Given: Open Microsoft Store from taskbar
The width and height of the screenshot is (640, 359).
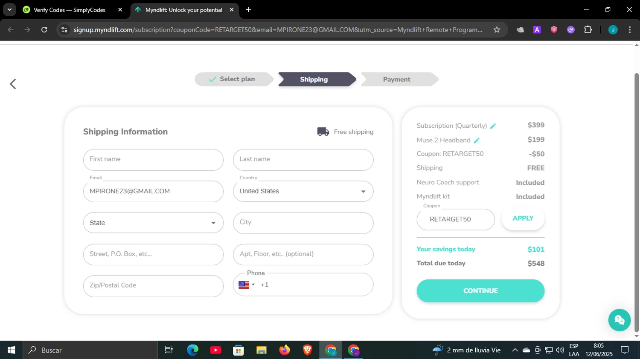Looking at the screenshot, I should (239, 350).
